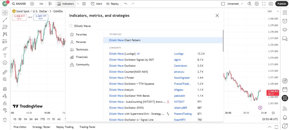Collapse the bottom panel with chevron
This screenshot has width=289, height=130.
[270, 127]
